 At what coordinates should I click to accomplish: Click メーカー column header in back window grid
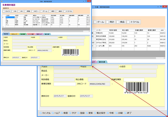(x=102, y=30)
